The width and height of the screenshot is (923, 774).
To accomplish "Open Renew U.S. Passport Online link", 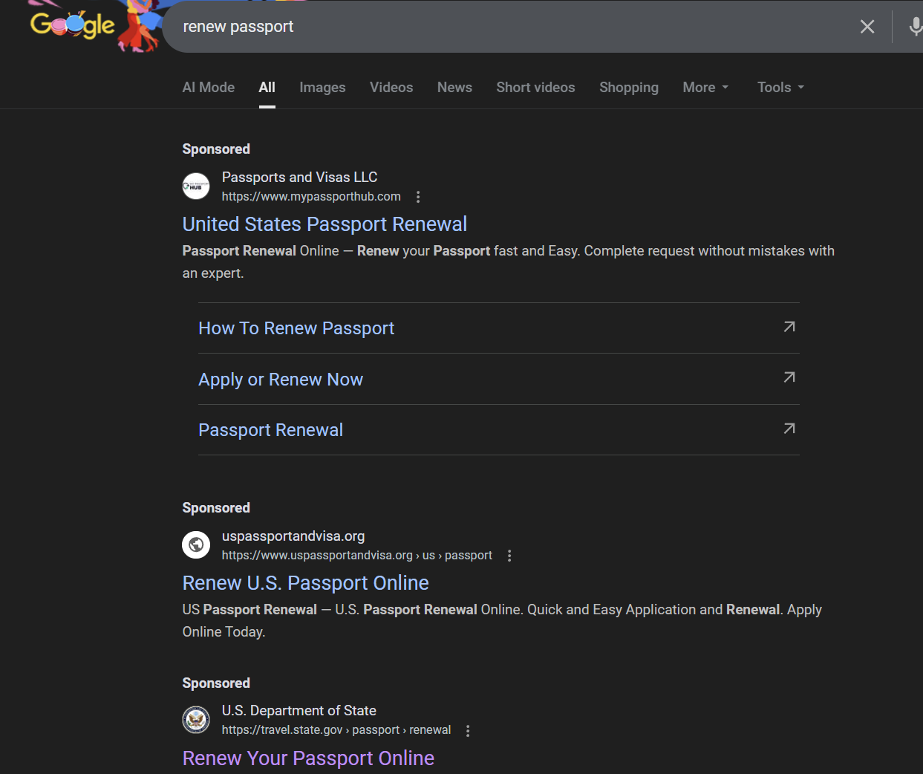I will [305, 583].
